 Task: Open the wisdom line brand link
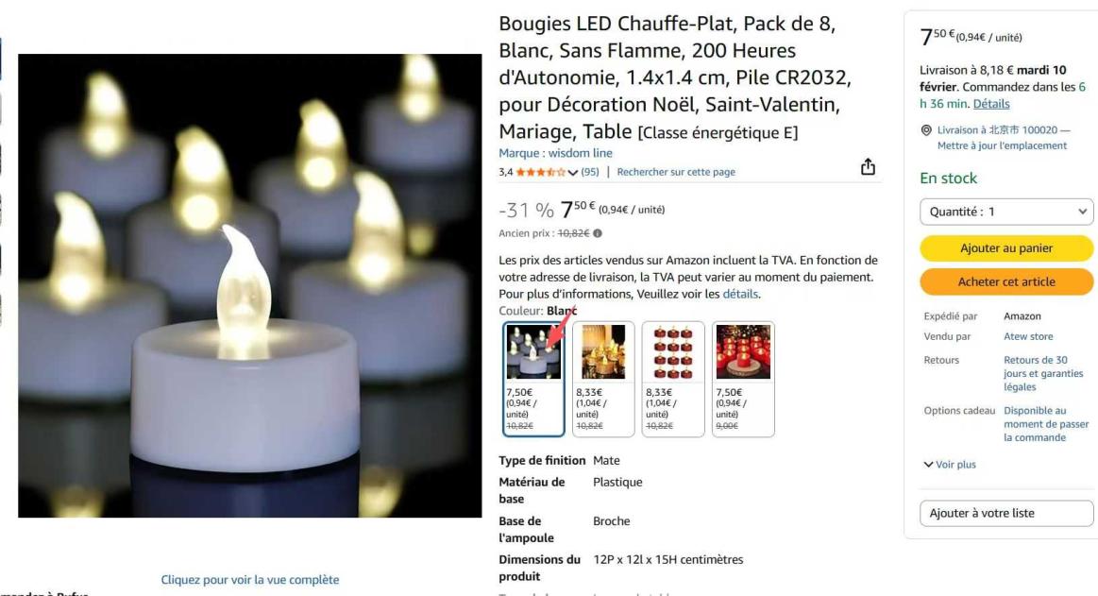(x=555, y=153)
